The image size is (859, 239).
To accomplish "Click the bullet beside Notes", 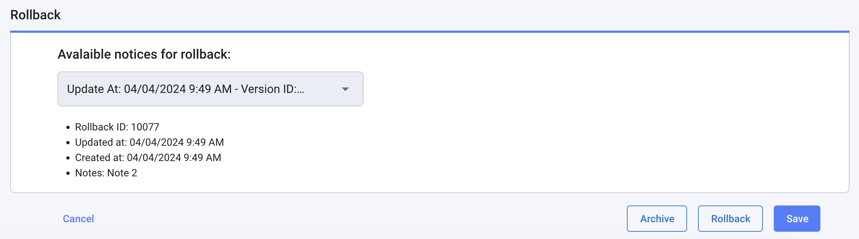I will coord(68,173).
